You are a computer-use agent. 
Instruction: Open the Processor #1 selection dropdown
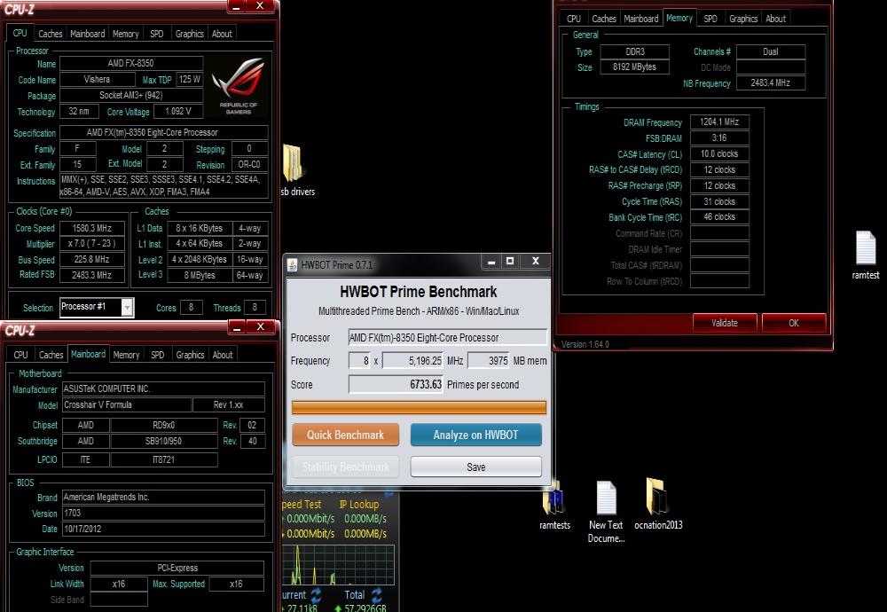[127, 307]
